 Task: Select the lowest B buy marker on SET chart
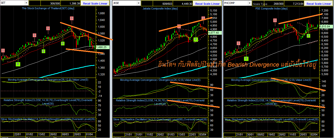[x=18, y=64]
